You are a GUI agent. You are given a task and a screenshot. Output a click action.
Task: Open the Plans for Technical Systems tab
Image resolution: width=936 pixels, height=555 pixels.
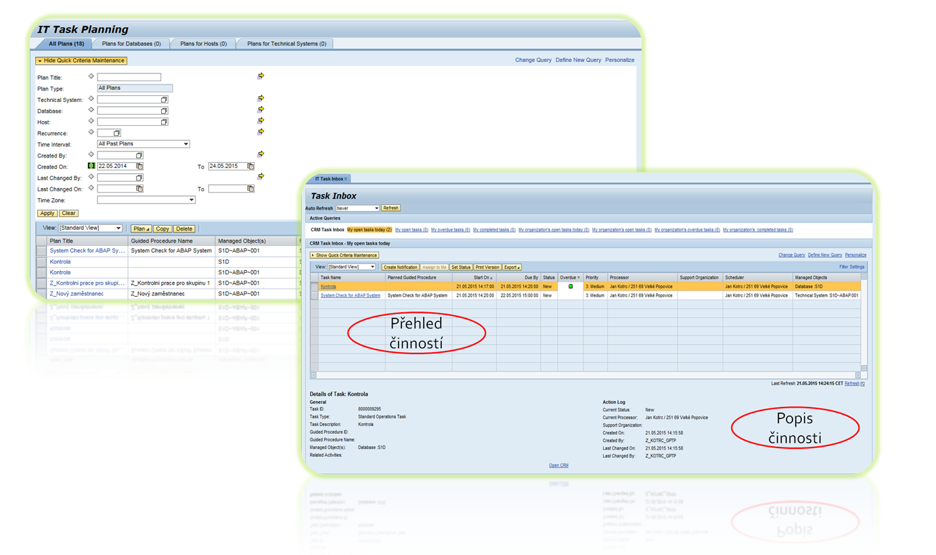click(286, 44)
